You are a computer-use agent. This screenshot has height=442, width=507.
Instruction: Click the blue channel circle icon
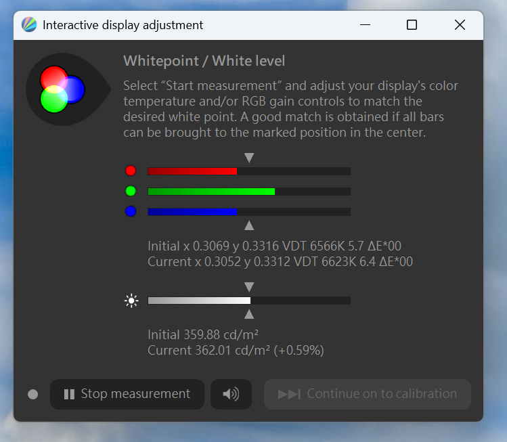click(131, 211)
